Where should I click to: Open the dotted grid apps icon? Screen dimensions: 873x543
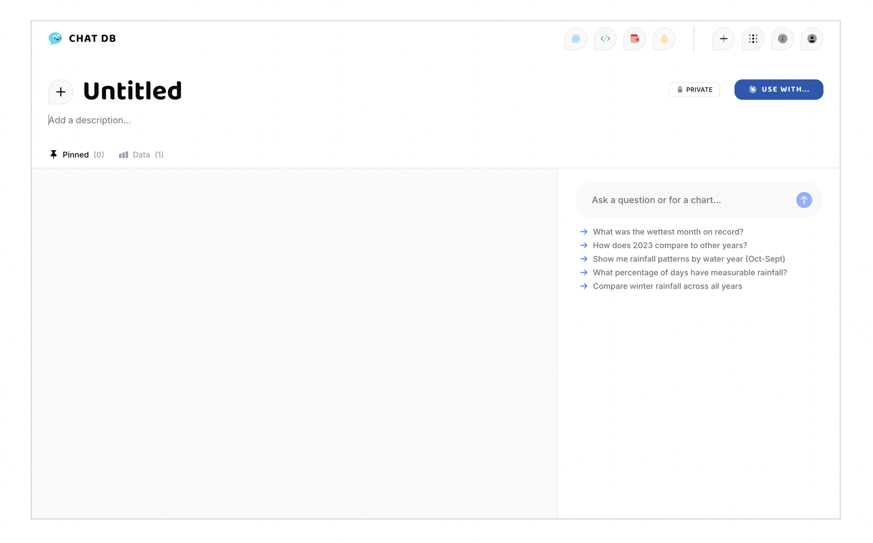[x=753, y=39]
